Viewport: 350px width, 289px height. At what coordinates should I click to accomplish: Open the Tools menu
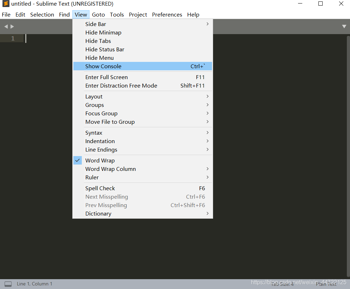pos(117,14)
